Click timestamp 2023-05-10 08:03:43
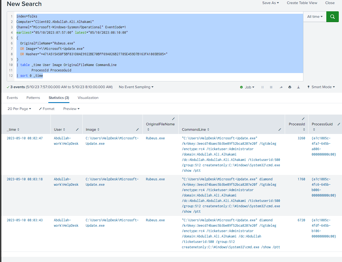Screen dimensions: 342x262 (25, 220)
